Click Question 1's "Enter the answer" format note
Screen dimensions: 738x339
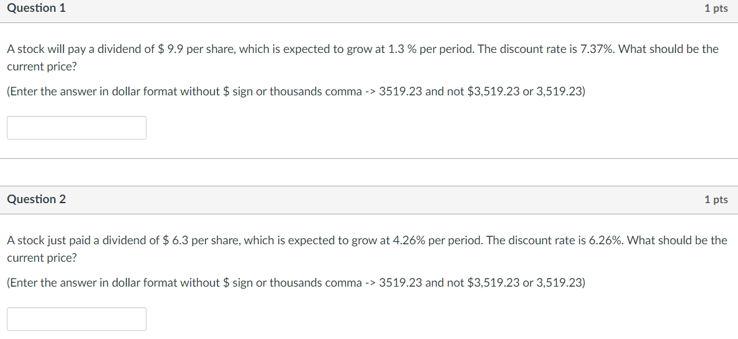point(297,92)
